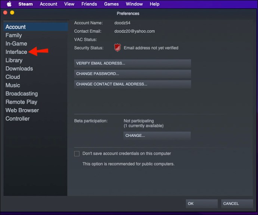Open the Help menu
This screenshot has width=258, height=215.
(154, 4)
